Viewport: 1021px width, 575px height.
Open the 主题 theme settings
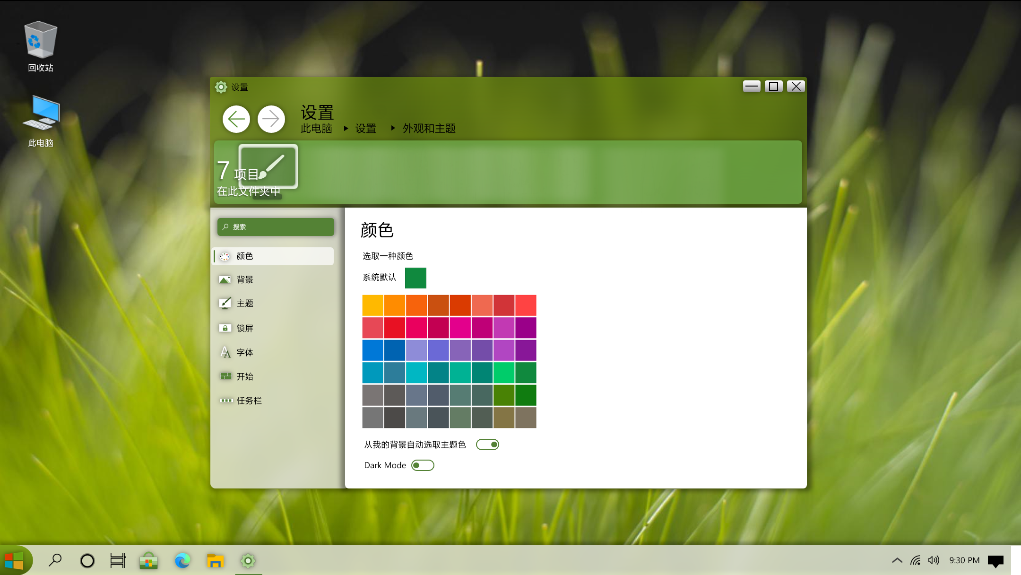click(x=245, y=303)
